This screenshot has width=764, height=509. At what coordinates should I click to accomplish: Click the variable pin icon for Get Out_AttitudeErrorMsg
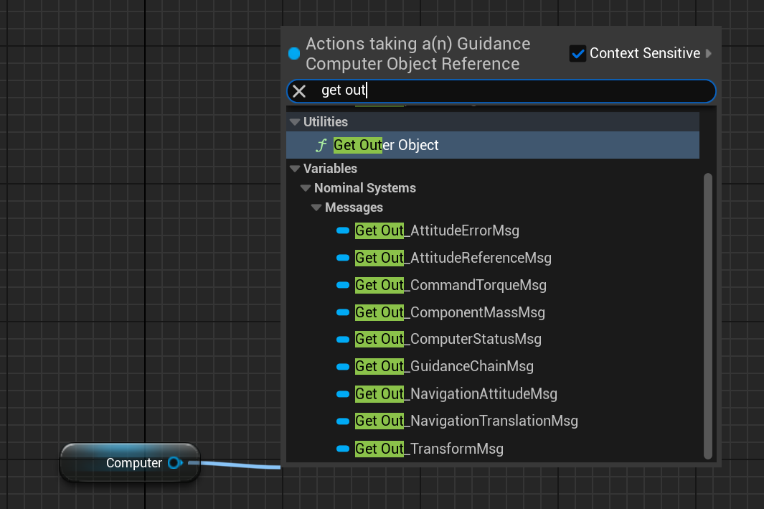[343, 231]
